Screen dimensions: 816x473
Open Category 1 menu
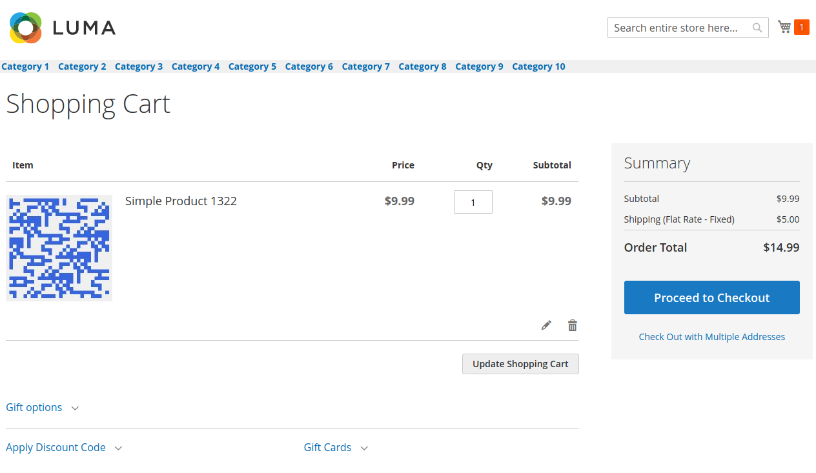pos(25,66)
